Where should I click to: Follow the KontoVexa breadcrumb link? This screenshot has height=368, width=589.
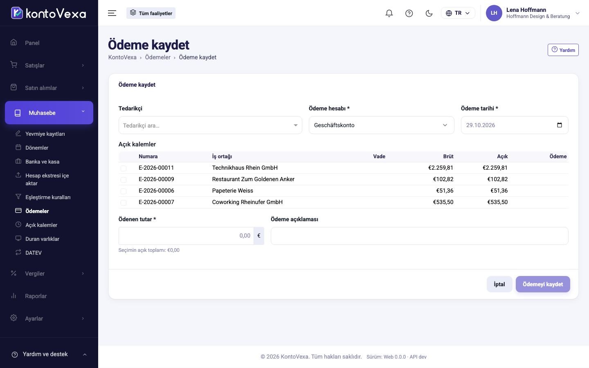click(x=122, y=57)
